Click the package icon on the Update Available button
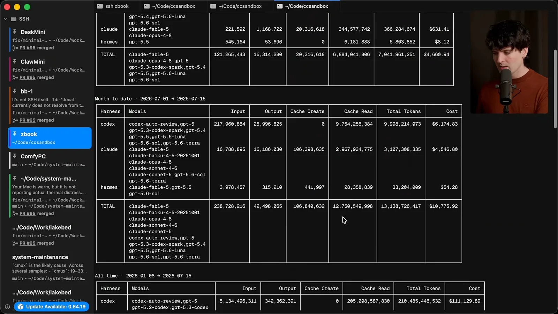Viewport: 558px width, 314px height. point(21,307)
